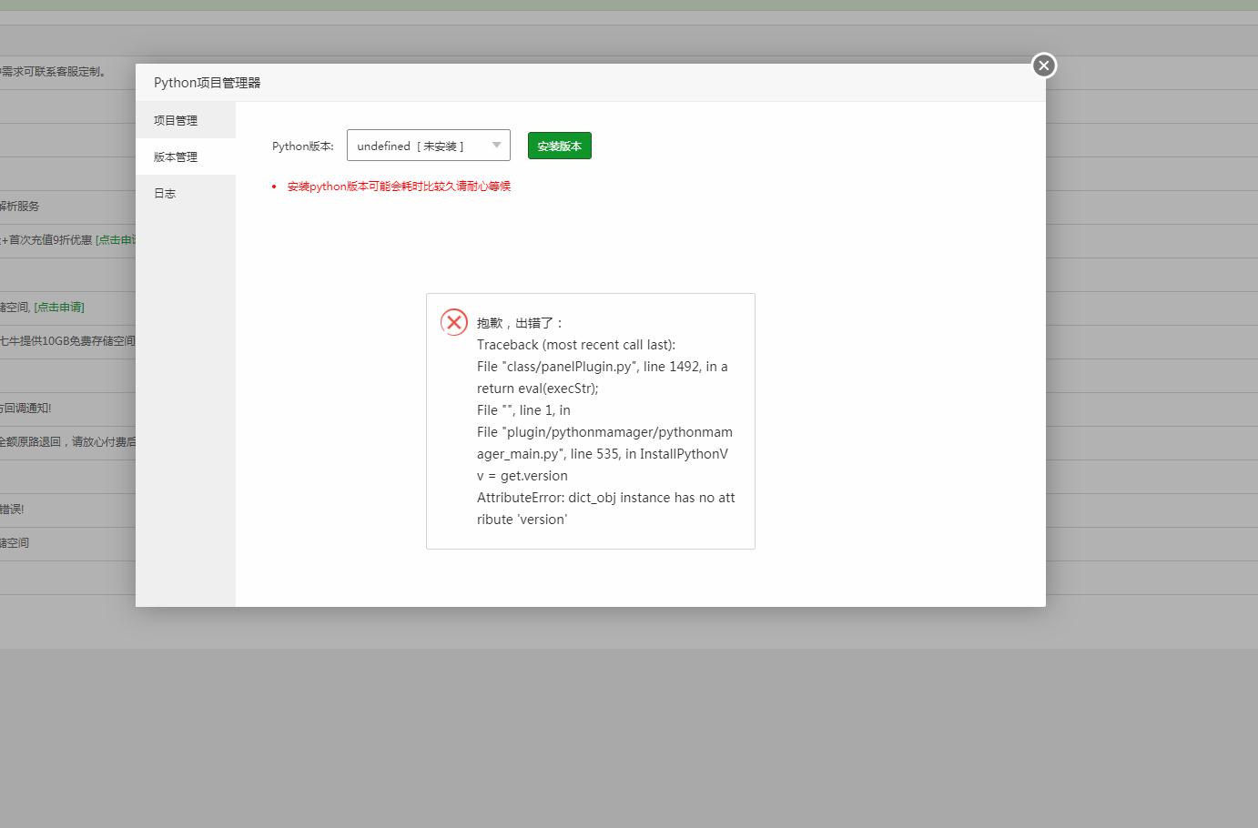The width and height of the screenshot is (1258, 828).
Task: Click the 解析服务 text in background page
Action: click(20, 207)
